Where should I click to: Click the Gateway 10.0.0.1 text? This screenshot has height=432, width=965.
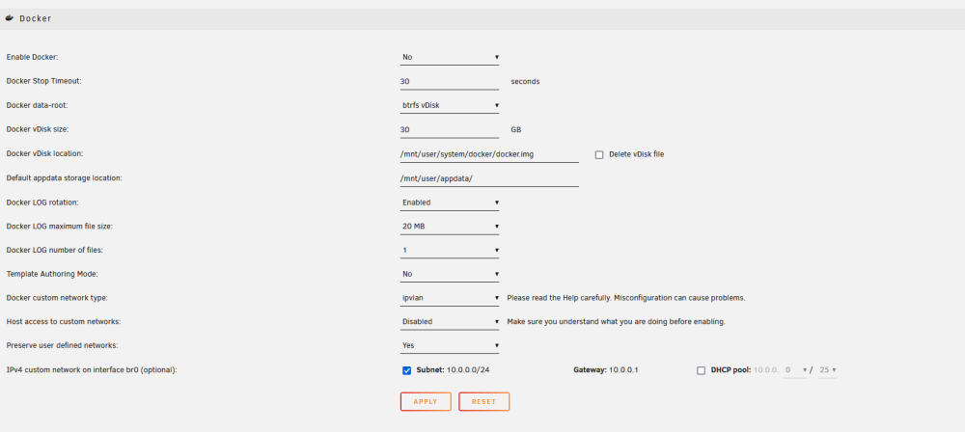(x=606, y=370)
